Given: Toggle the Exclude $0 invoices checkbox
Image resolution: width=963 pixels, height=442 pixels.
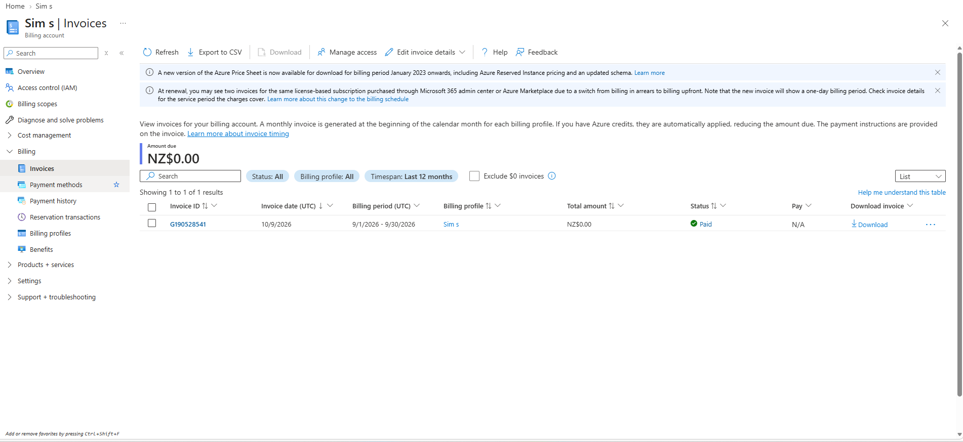Looking at the screenshot, I should pos(474,176).
